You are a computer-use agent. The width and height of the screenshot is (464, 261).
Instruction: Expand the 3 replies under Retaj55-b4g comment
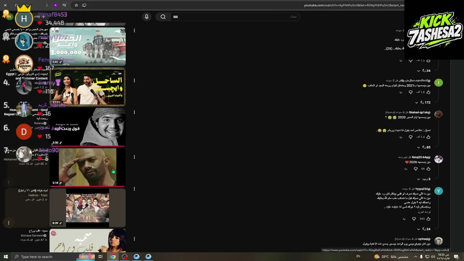424,179
